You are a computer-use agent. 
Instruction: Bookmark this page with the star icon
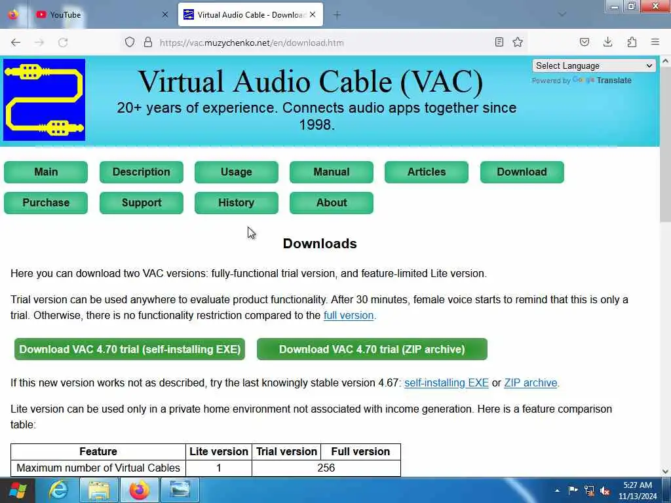coord(518,42)
